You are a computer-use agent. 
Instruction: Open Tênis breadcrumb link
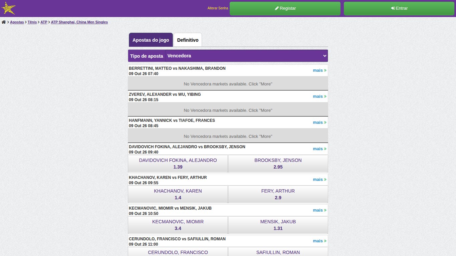[x=32, y=22]
